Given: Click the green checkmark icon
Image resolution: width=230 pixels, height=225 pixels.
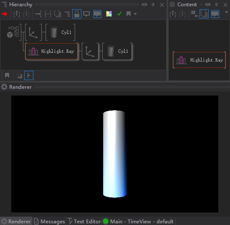Looking at the screenshot, I should (x=119, y=14).
